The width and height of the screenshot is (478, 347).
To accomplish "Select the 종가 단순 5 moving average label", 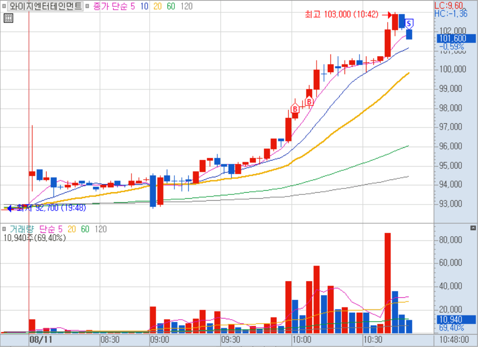I will 114,6.
